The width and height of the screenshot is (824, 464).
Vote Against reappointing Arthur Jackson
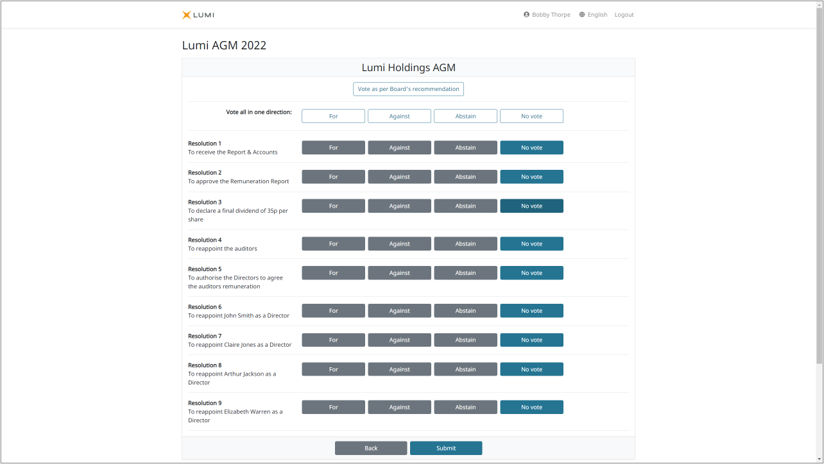(x=399, y=369)
